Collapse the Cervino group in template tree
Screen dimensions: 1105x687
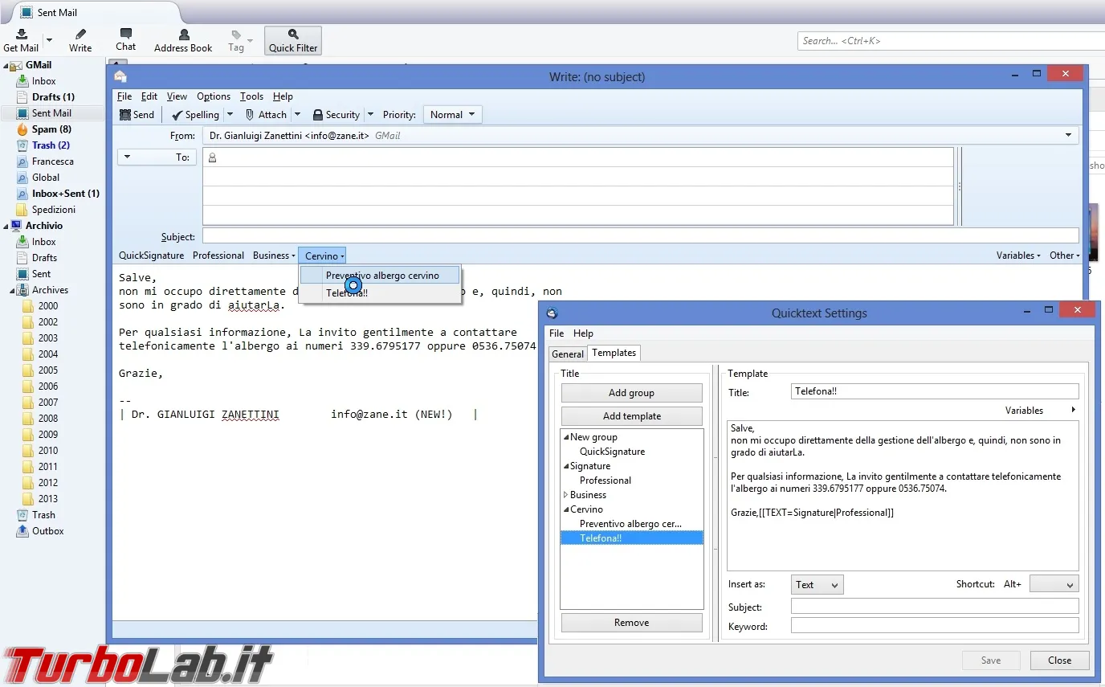coord(565,509)
